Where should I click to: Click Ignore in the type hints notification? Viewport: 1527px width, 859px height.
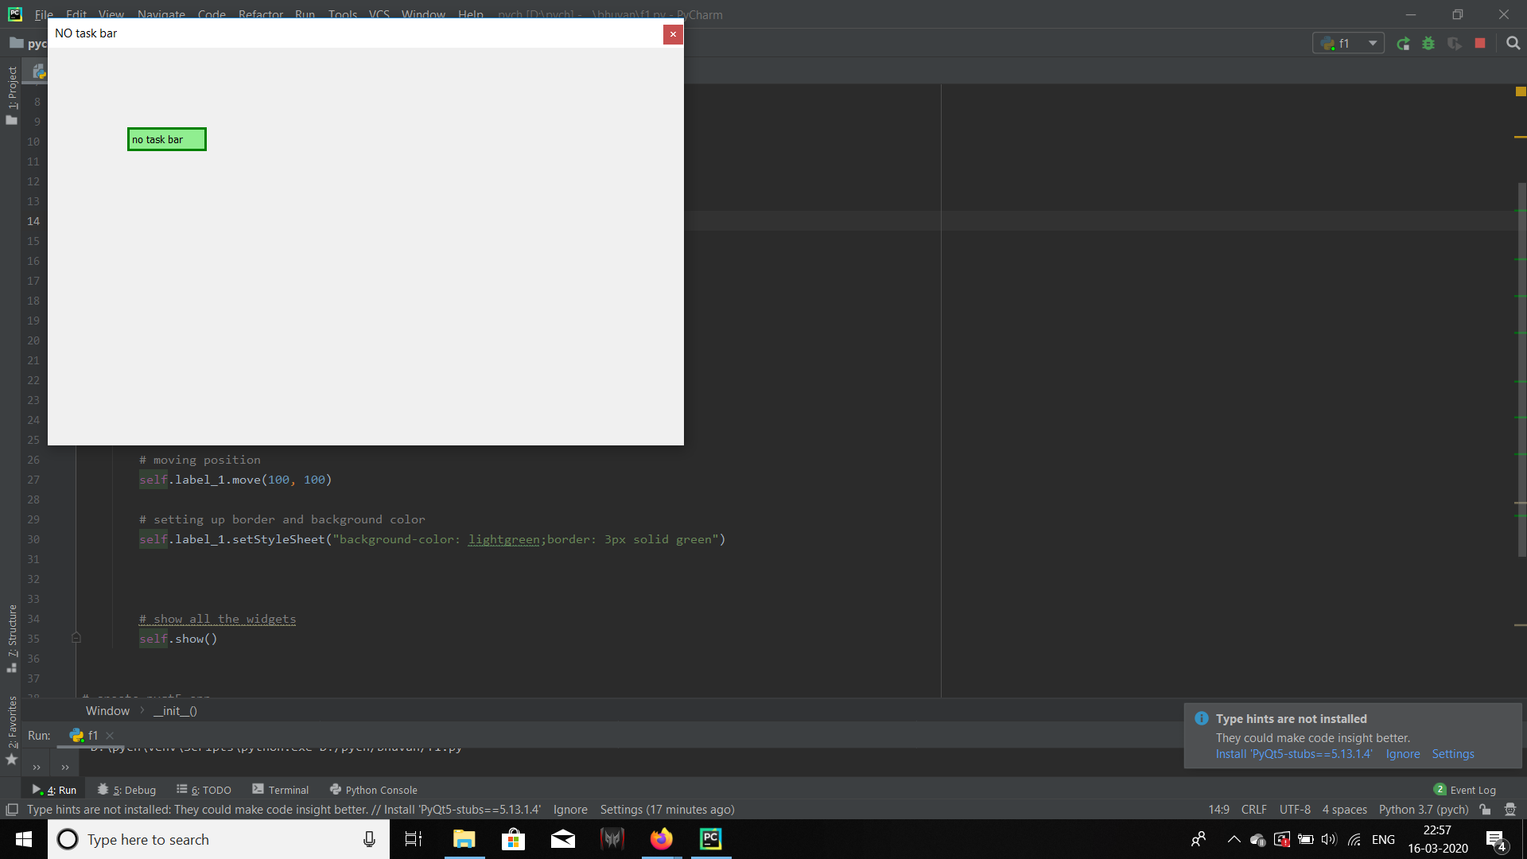1402,754
